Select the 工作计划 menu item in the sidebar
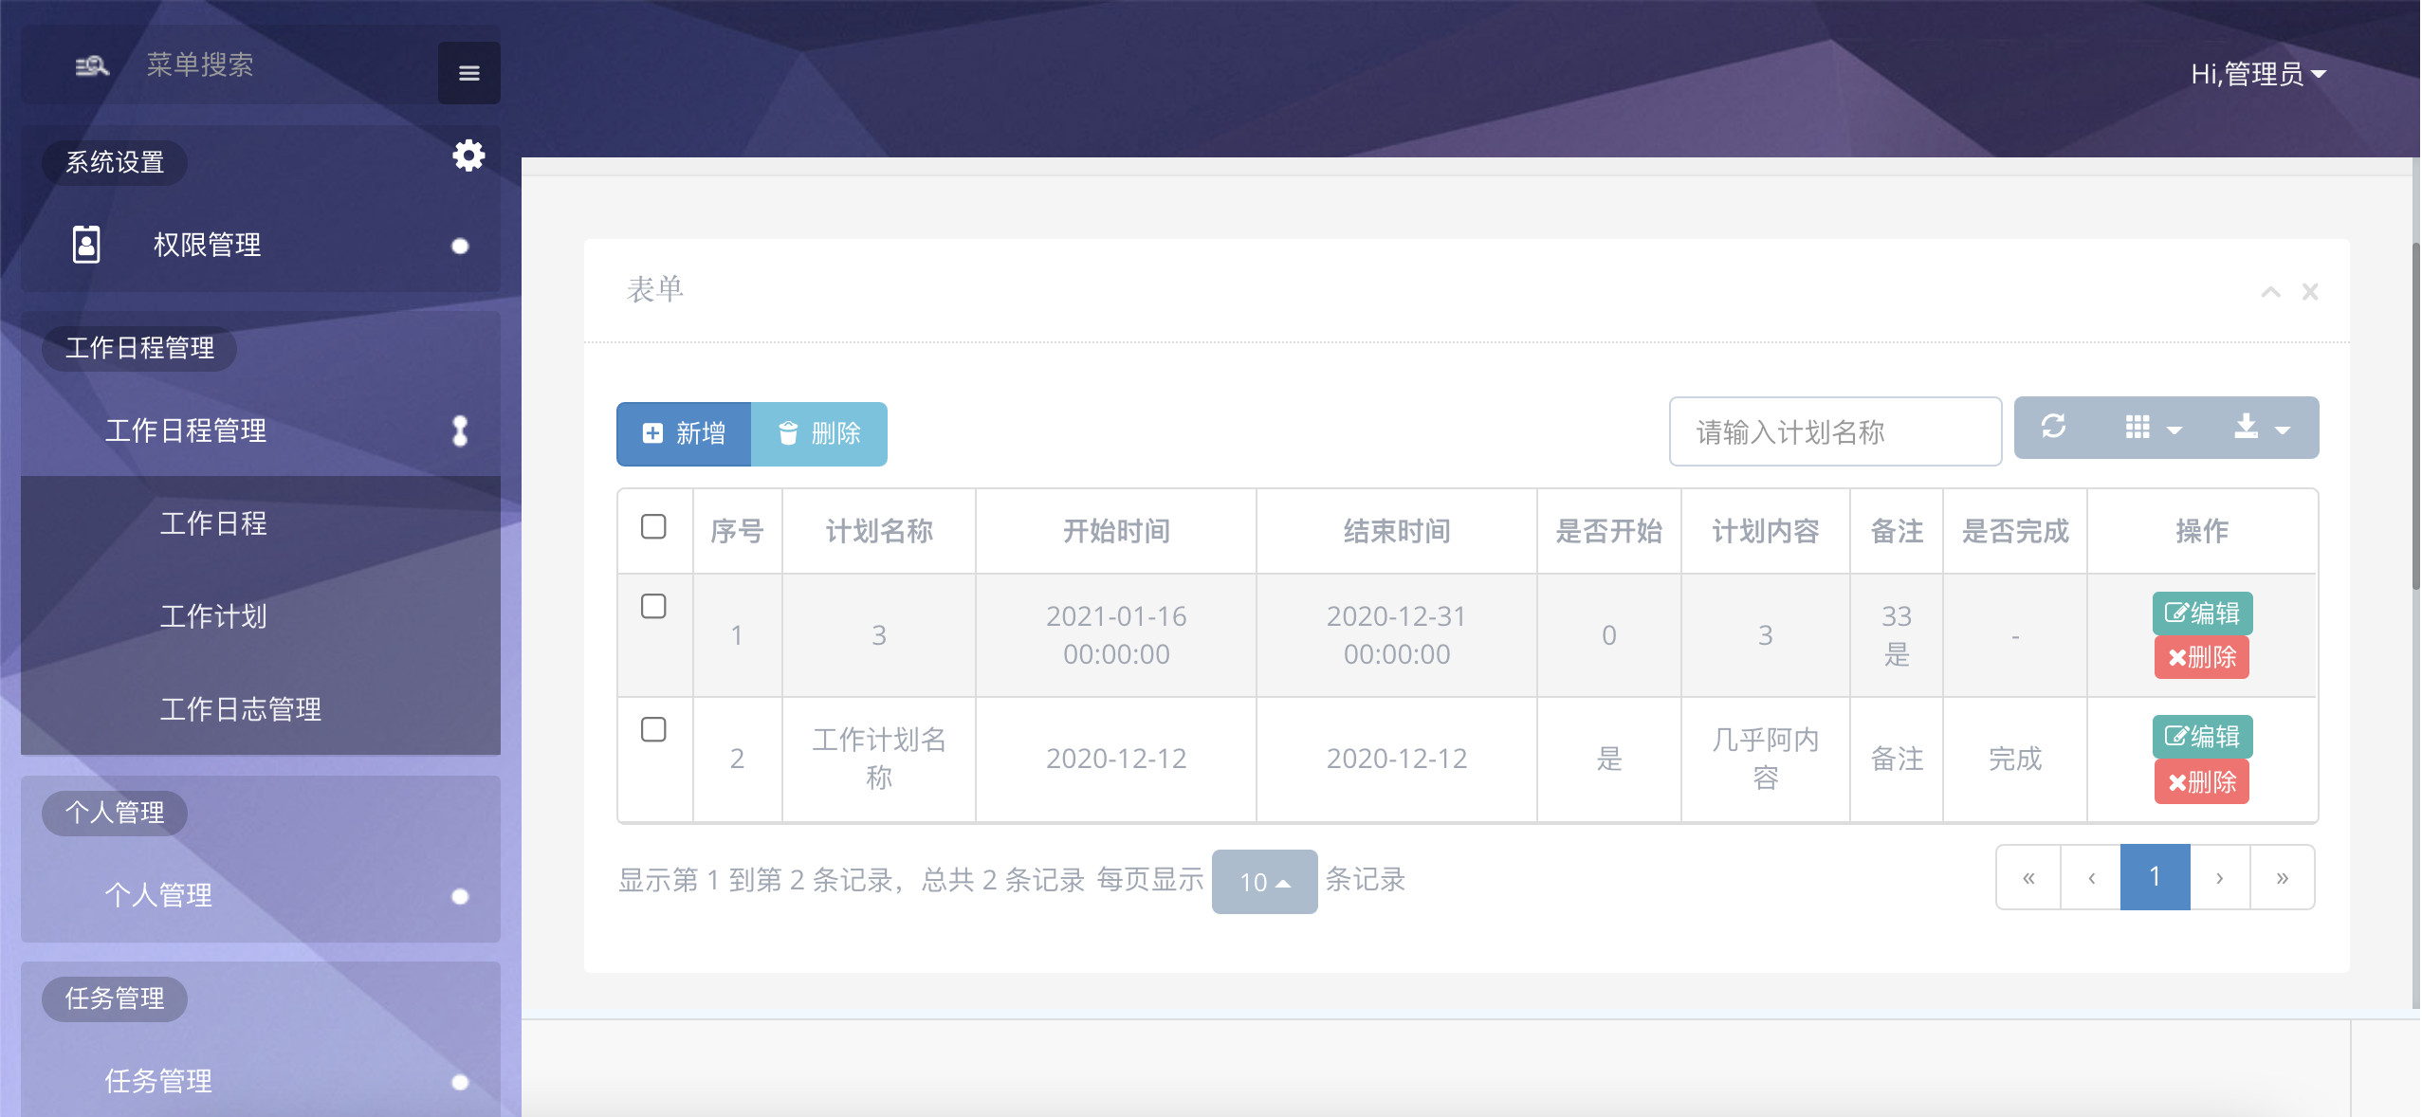The width and height of the screenshot is (2422, 1117). pos(213,616)
